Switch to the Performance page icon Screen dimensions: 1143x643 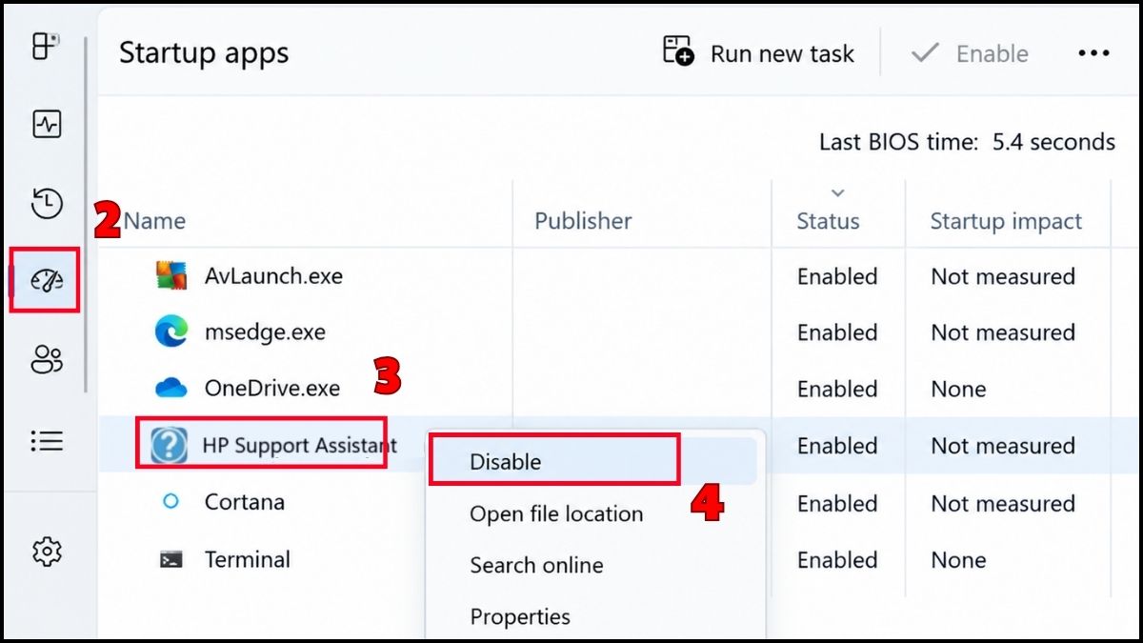pyautogui.click(x=47, y=124)
